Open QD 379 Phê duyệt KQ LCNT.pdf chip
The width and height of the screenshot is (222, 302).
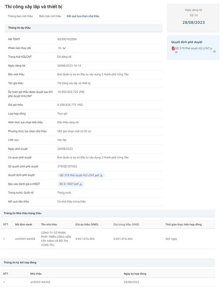[79, 175]
